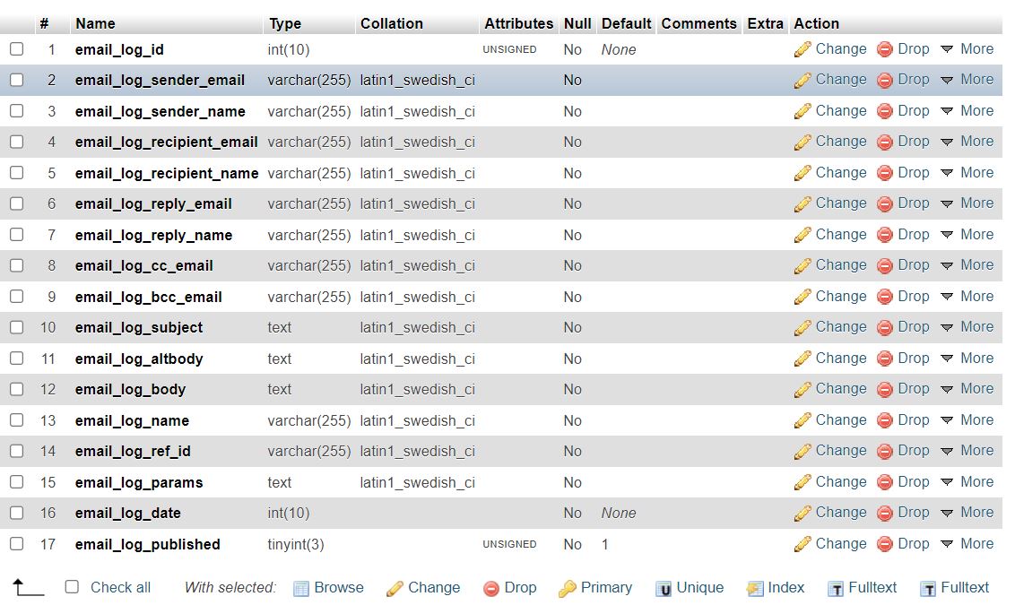Click the Unique icon in the bottom toolbar
The width and height of the screenshot is (1015, 605).
[664, 589]
